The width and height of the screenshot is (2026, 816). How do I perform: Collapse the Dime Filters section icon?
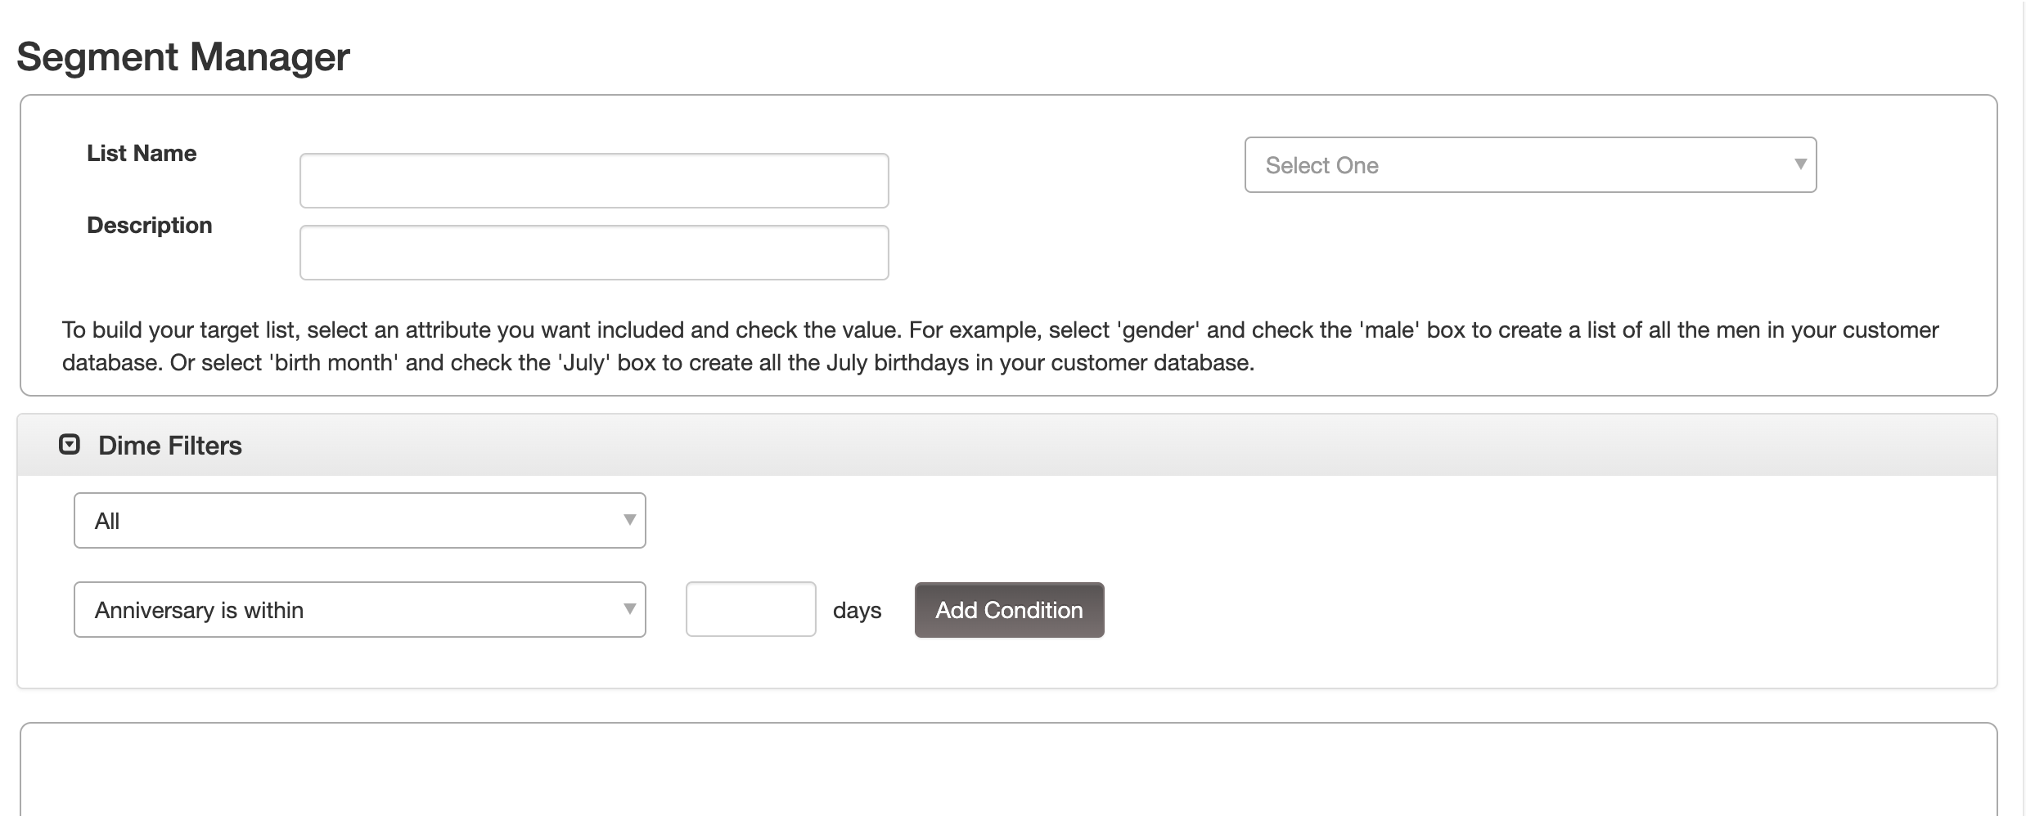(x=70, y=445)
